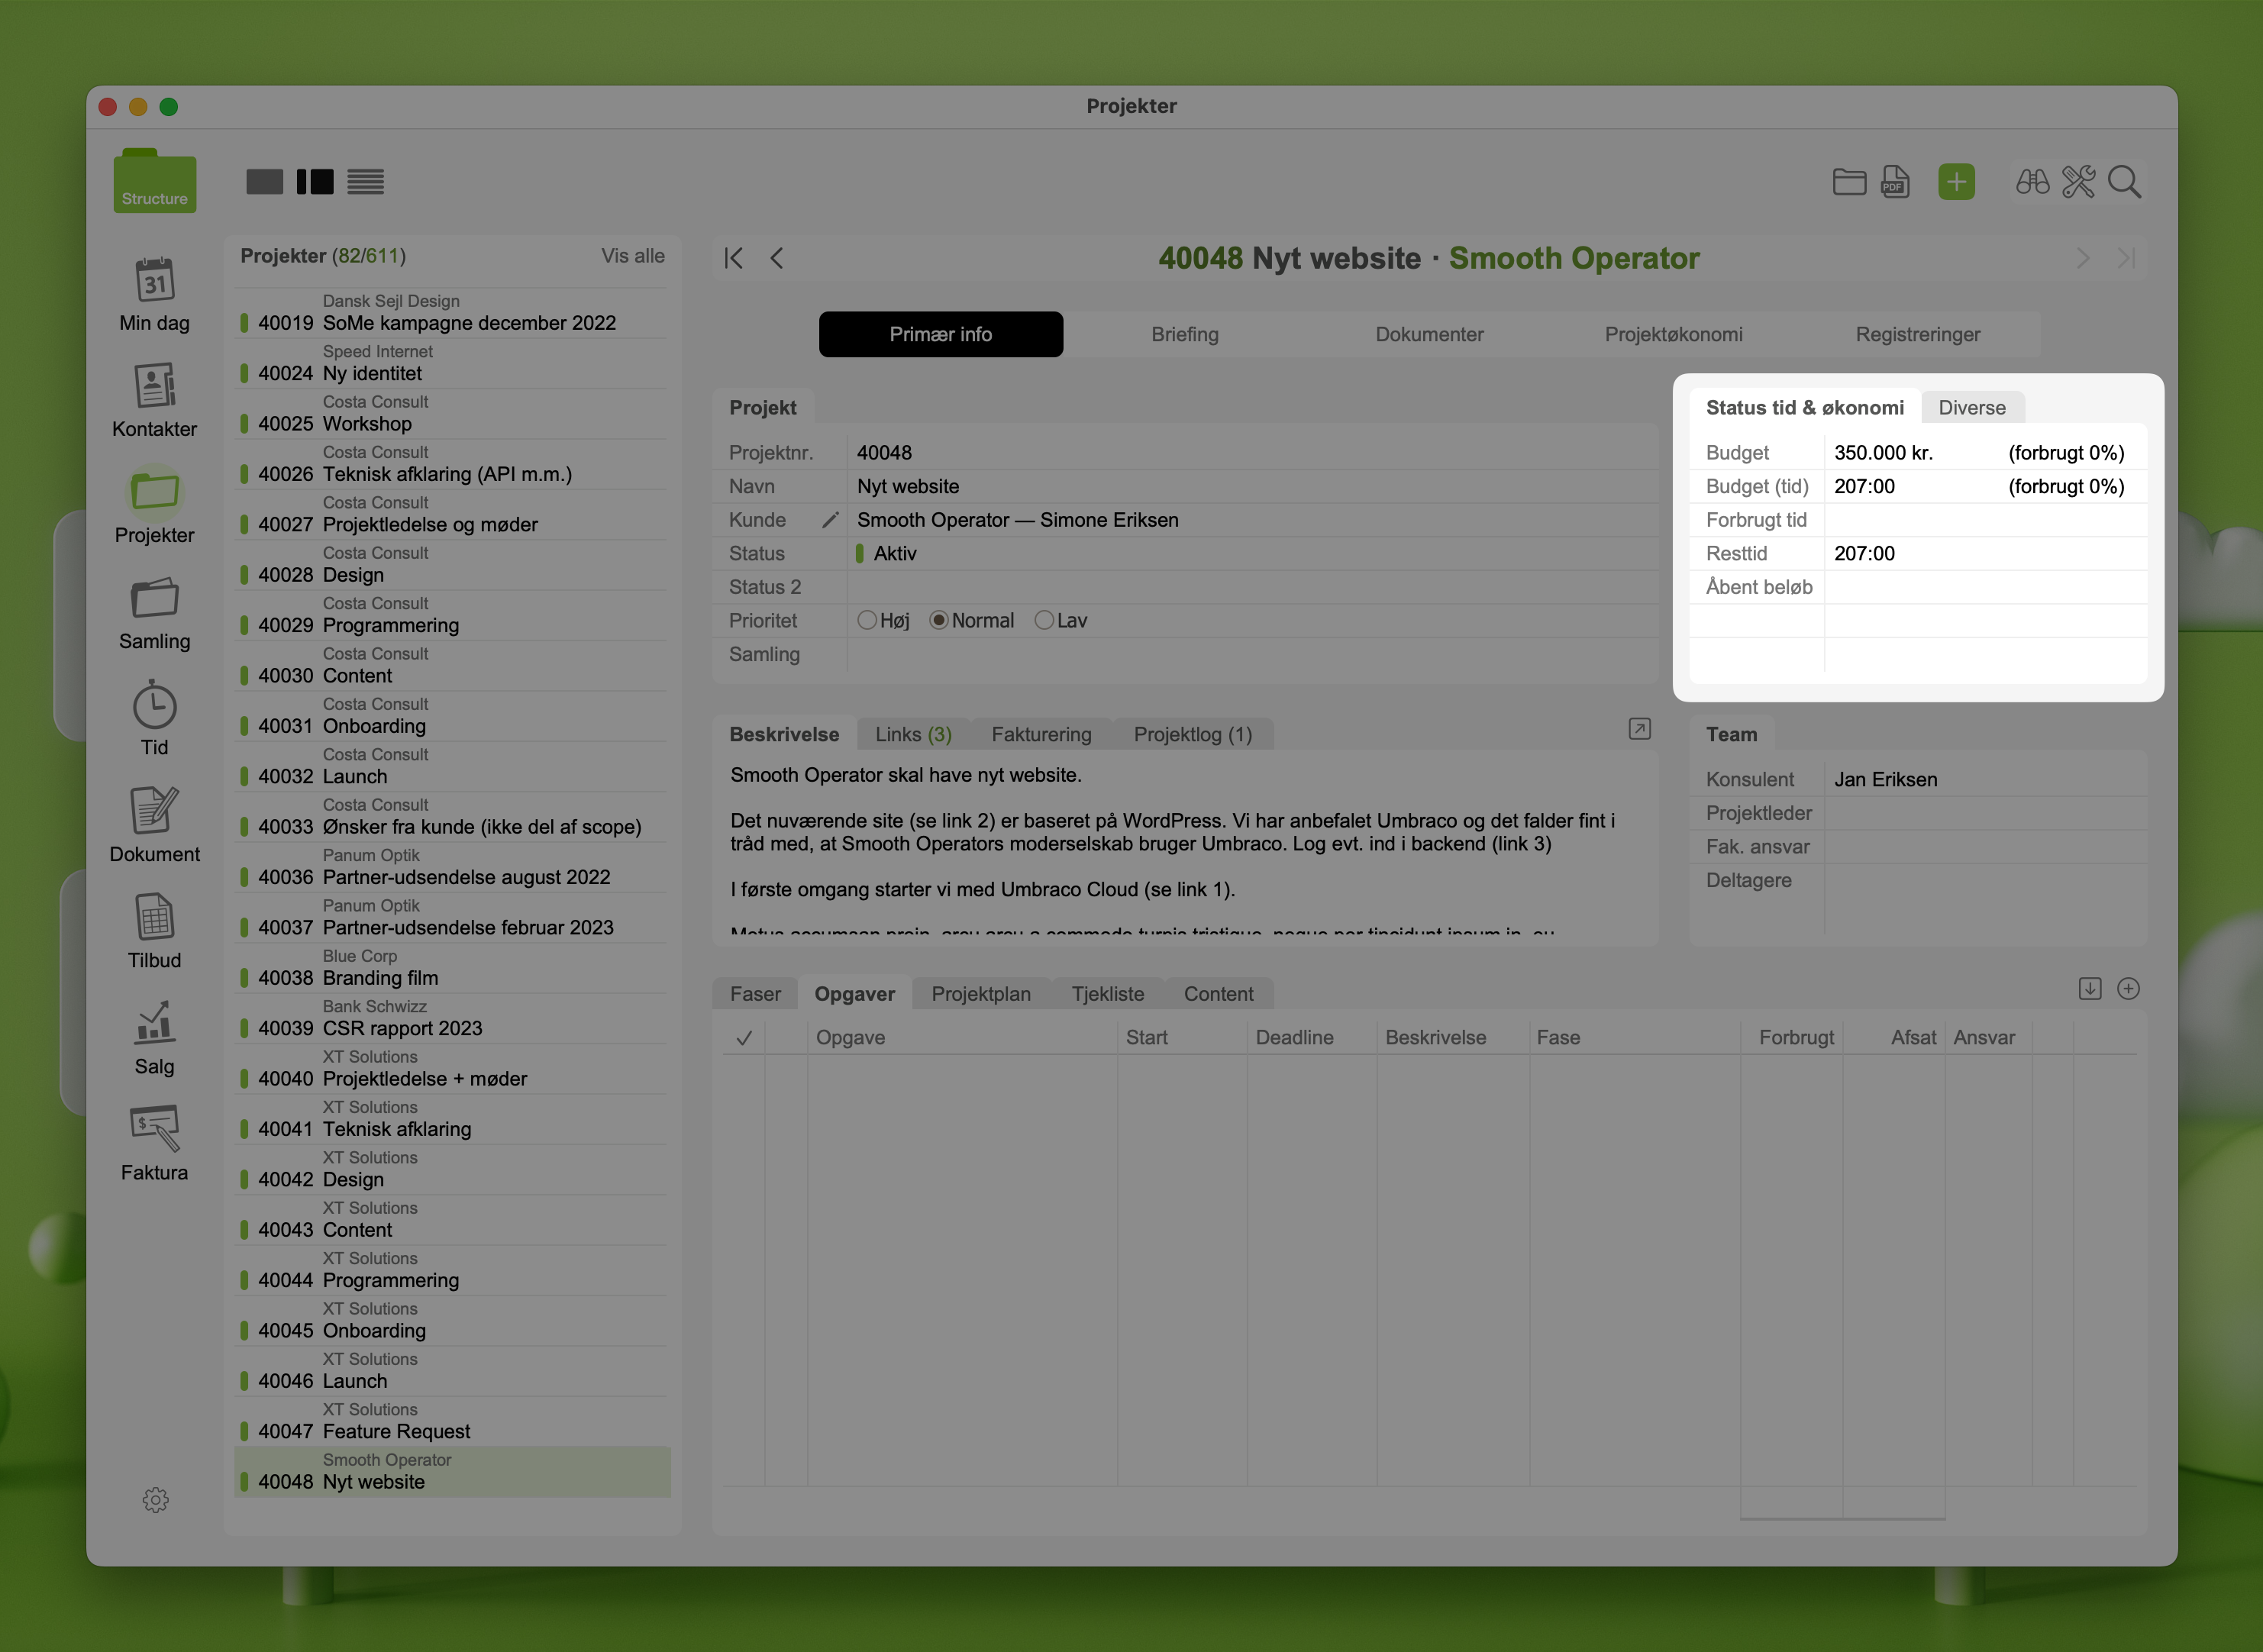Open the Links (3) tab

coord(913,734)
